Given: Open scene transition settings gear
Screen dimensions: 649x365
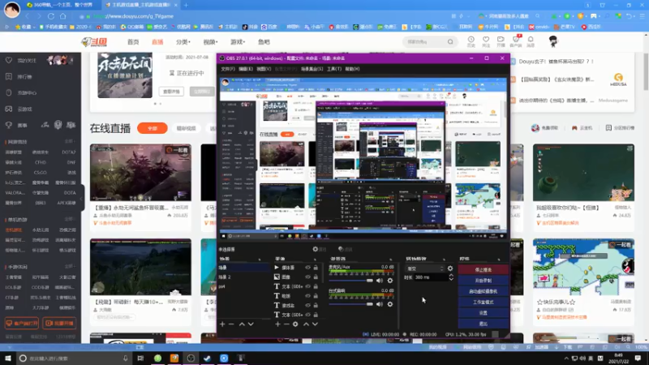Looking at the screenshot, I should point(450,268).
